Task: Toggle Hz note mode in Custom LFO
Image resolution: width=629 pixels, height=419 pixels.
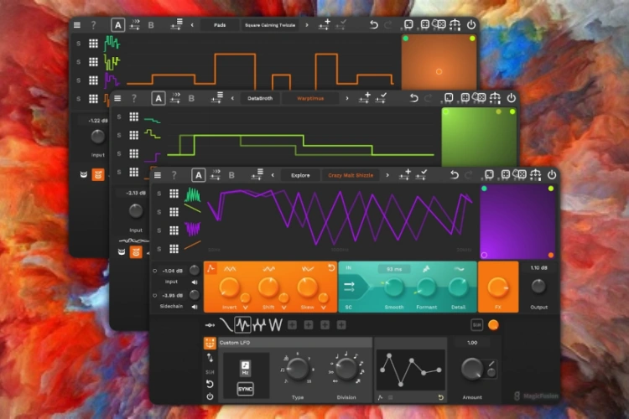Action: pos(245,368)
